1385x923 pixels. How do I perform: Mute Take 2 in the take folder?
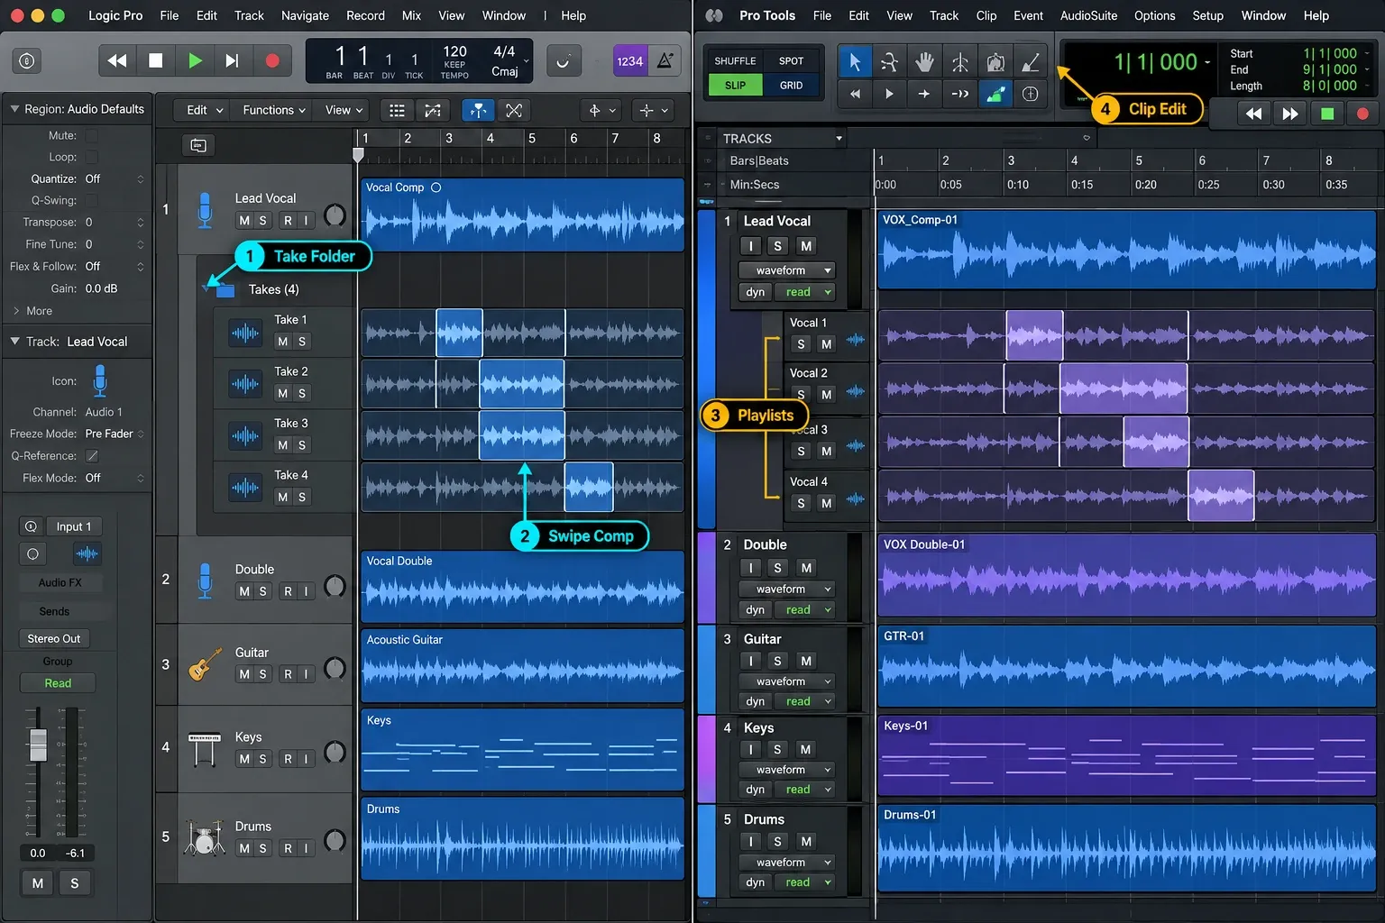click(283, 394)
